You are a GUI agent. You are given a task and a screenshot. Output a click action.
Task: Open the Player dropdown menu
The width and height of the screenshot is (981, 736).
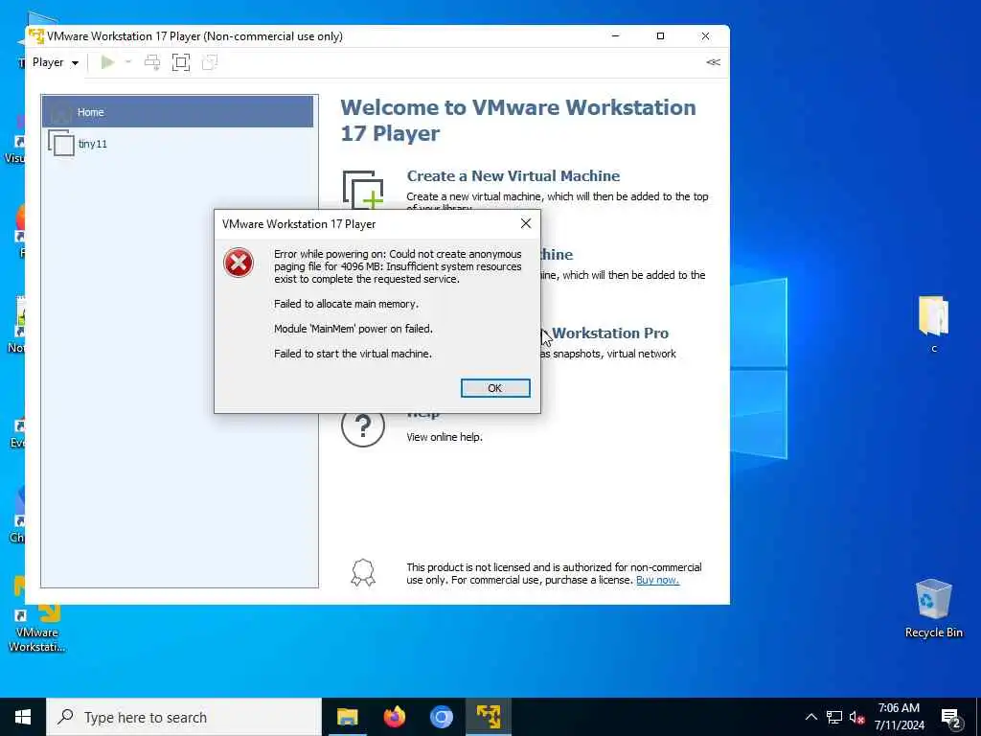click(x=55, y=62)
